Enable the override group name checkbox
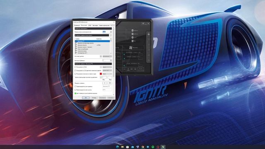Image resolution: width=265 pixels, height=149 pixels. pyautogui.click(x=75, y=90)
